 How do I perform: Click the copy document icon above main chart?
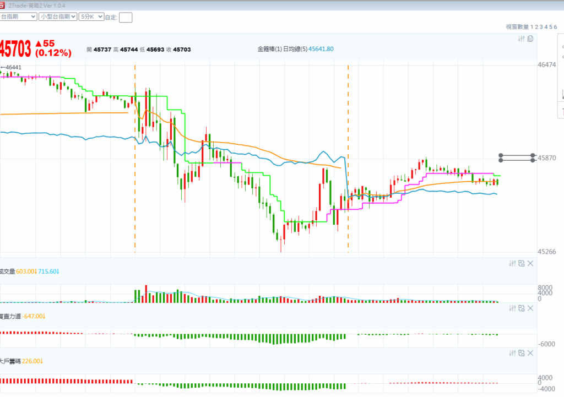point(530,39)
